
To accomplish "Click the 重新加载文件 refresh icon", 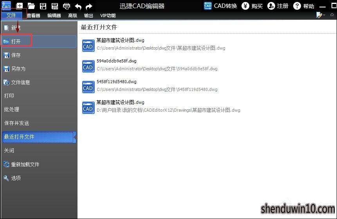I will tap(6, 164).
